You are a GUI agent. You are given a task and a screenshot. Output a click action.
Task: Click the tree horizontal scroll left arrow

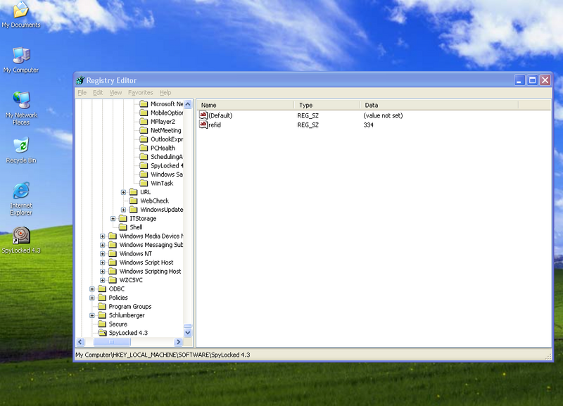(x=80, y=342)
